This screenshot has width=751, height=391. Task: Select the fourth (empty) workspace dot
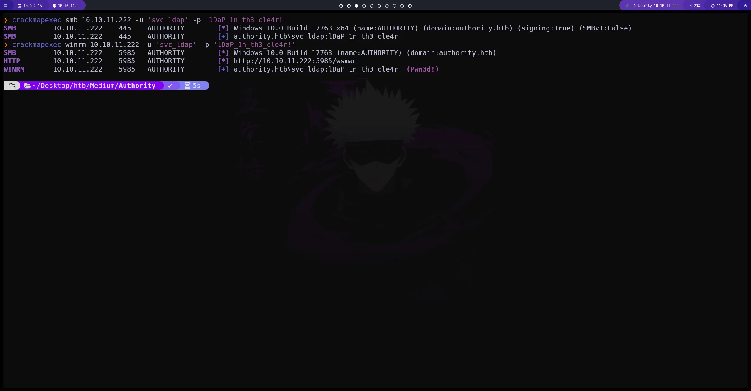[x=364, y=6]
